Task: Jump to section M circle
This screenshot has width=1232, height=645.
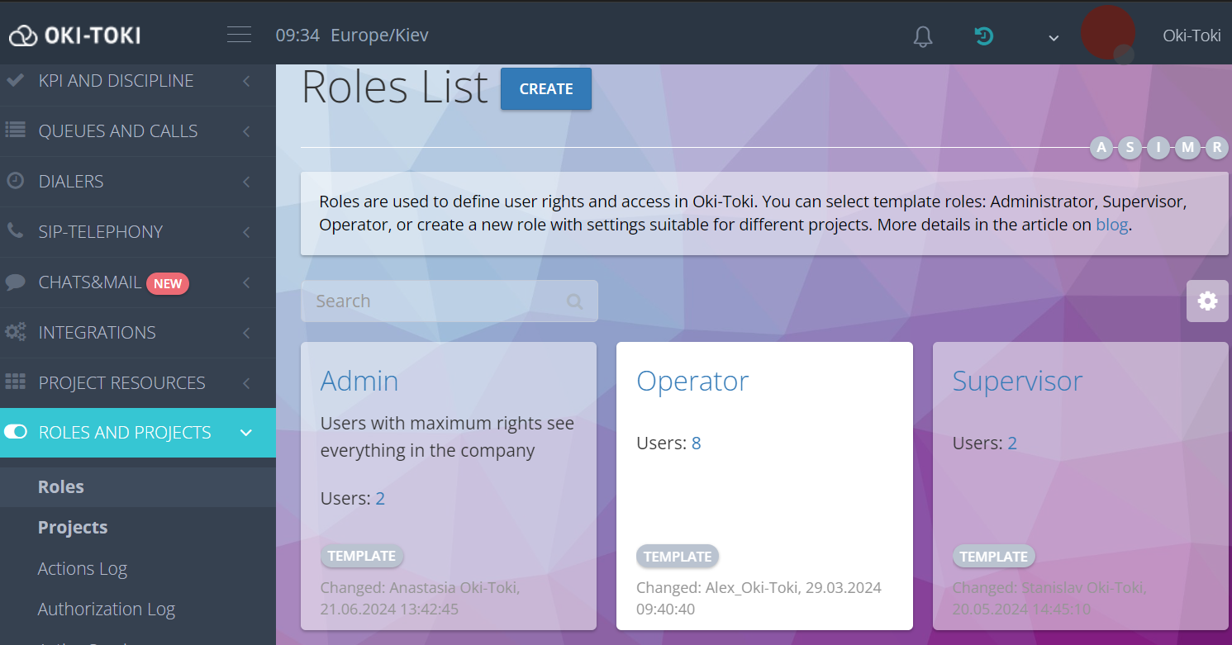Action: pos(1188,148)
